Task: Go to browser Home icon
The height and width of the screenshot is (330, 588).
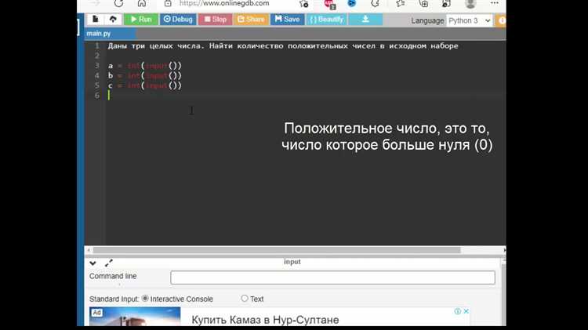Action: click(142, 3)
